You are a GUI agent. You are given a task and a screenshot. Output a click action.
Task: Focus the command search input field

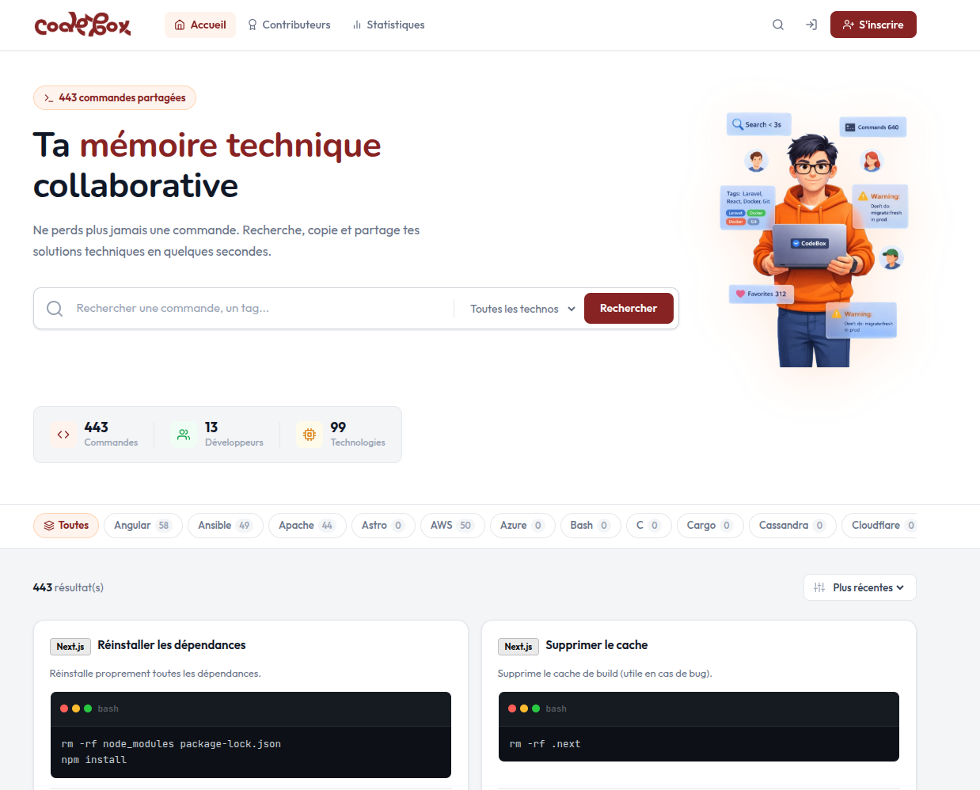pyautogui.click(x=261, y=308)
